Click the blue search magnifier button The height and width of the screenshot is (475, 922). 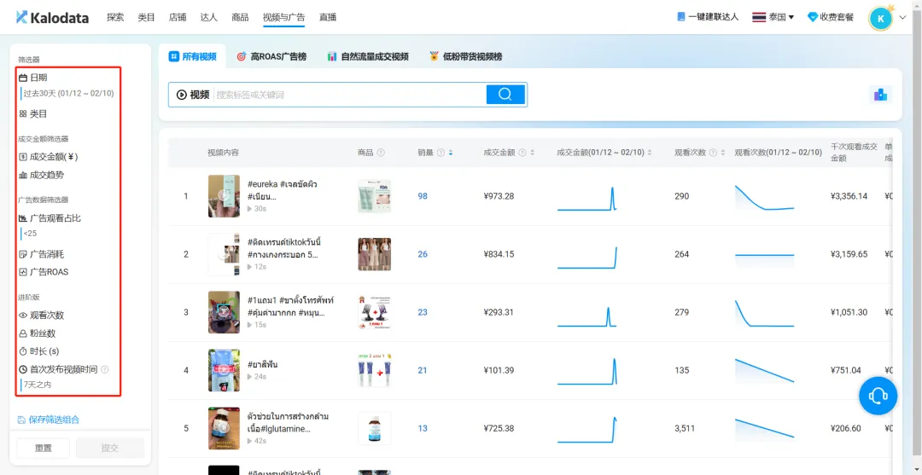click(505, 95)
